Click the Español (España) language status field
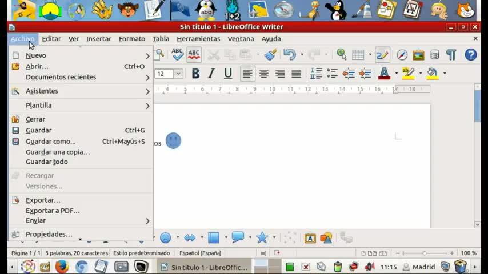 200,253
